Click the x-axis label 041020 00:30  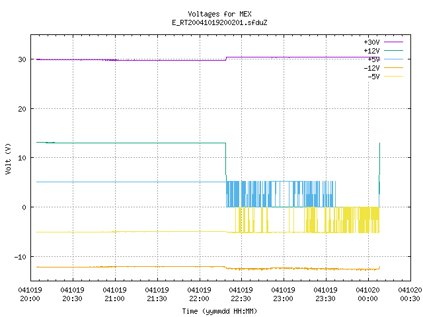tap(410, 295)
